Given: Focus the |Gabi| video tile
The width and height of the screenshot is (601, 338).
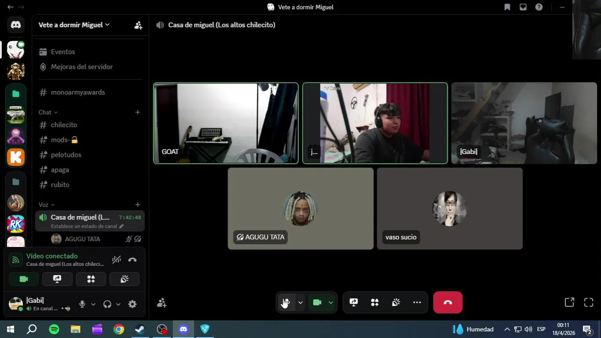Looking at the screenshot, I should [x=524, y=123].
